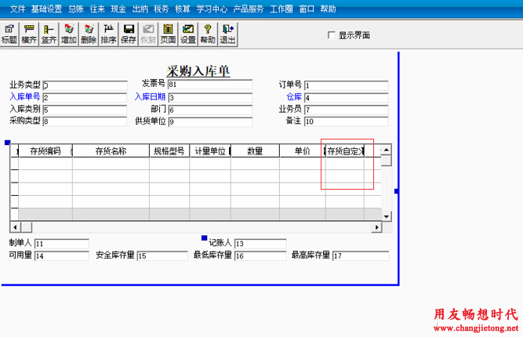Open the 基础设置 menu

(x=46, y=9)
